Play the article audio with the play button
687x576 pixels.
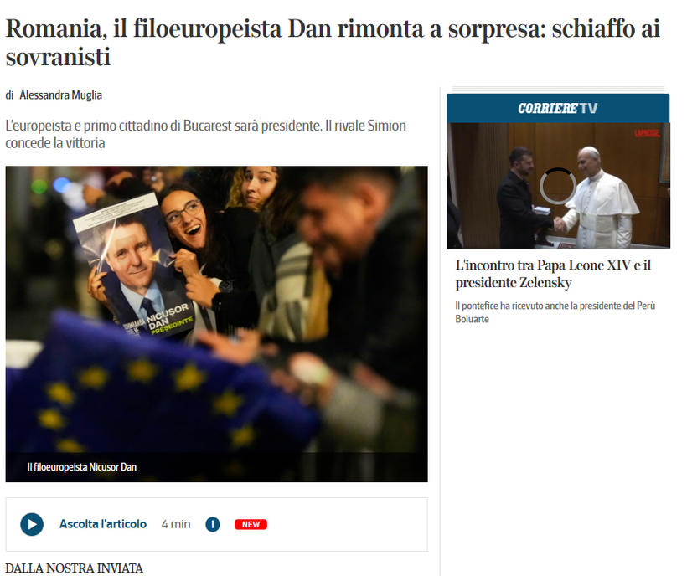tap(32, 524)
